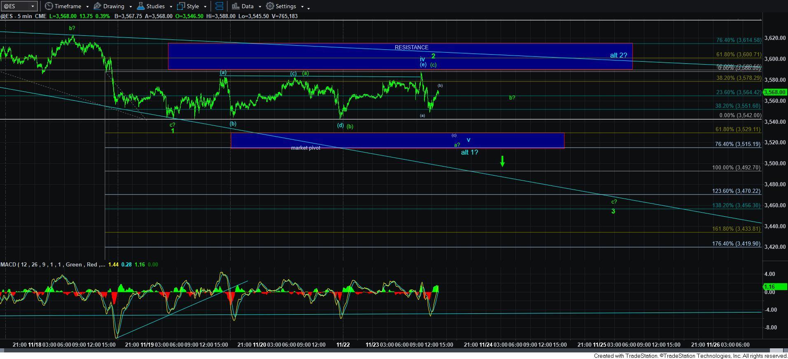This screenshot has width=788, height=359.
Task: Click the Settings gear icon
Action: [x=270, y=6]
